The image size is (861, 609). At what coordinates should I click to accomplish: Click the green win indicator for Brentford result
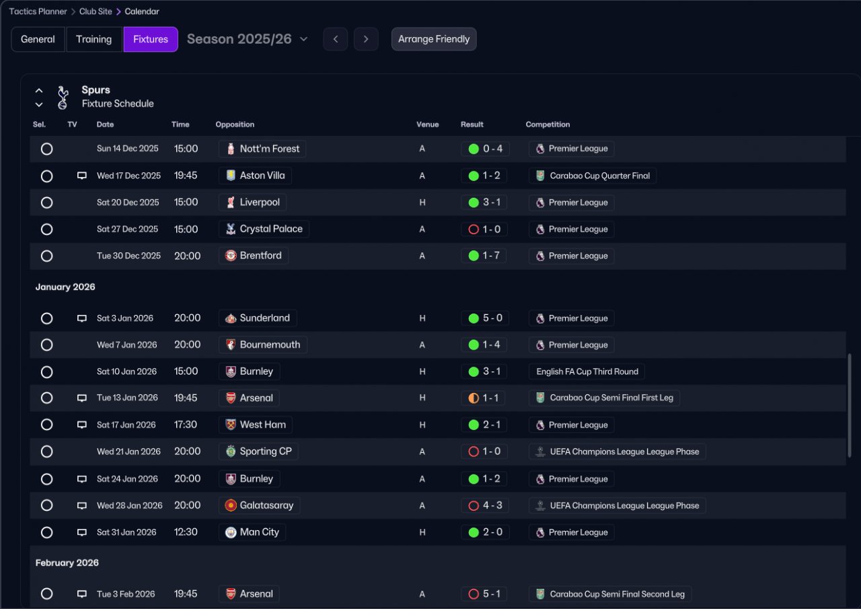(x=474, y=256)
